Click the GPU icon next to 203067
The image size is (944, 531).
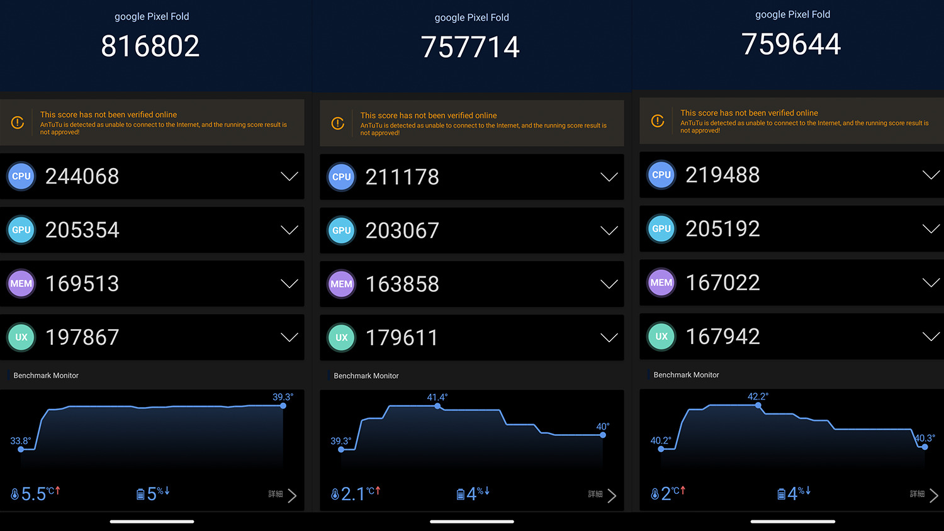[341, 231]
